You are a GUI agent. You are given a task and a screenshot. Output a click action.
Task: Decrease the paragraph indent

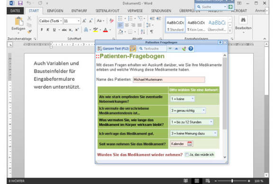[152, 18]
